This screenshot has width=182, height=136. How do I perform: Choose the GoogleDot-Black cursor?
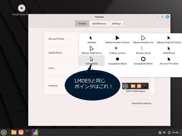(117, 61)
